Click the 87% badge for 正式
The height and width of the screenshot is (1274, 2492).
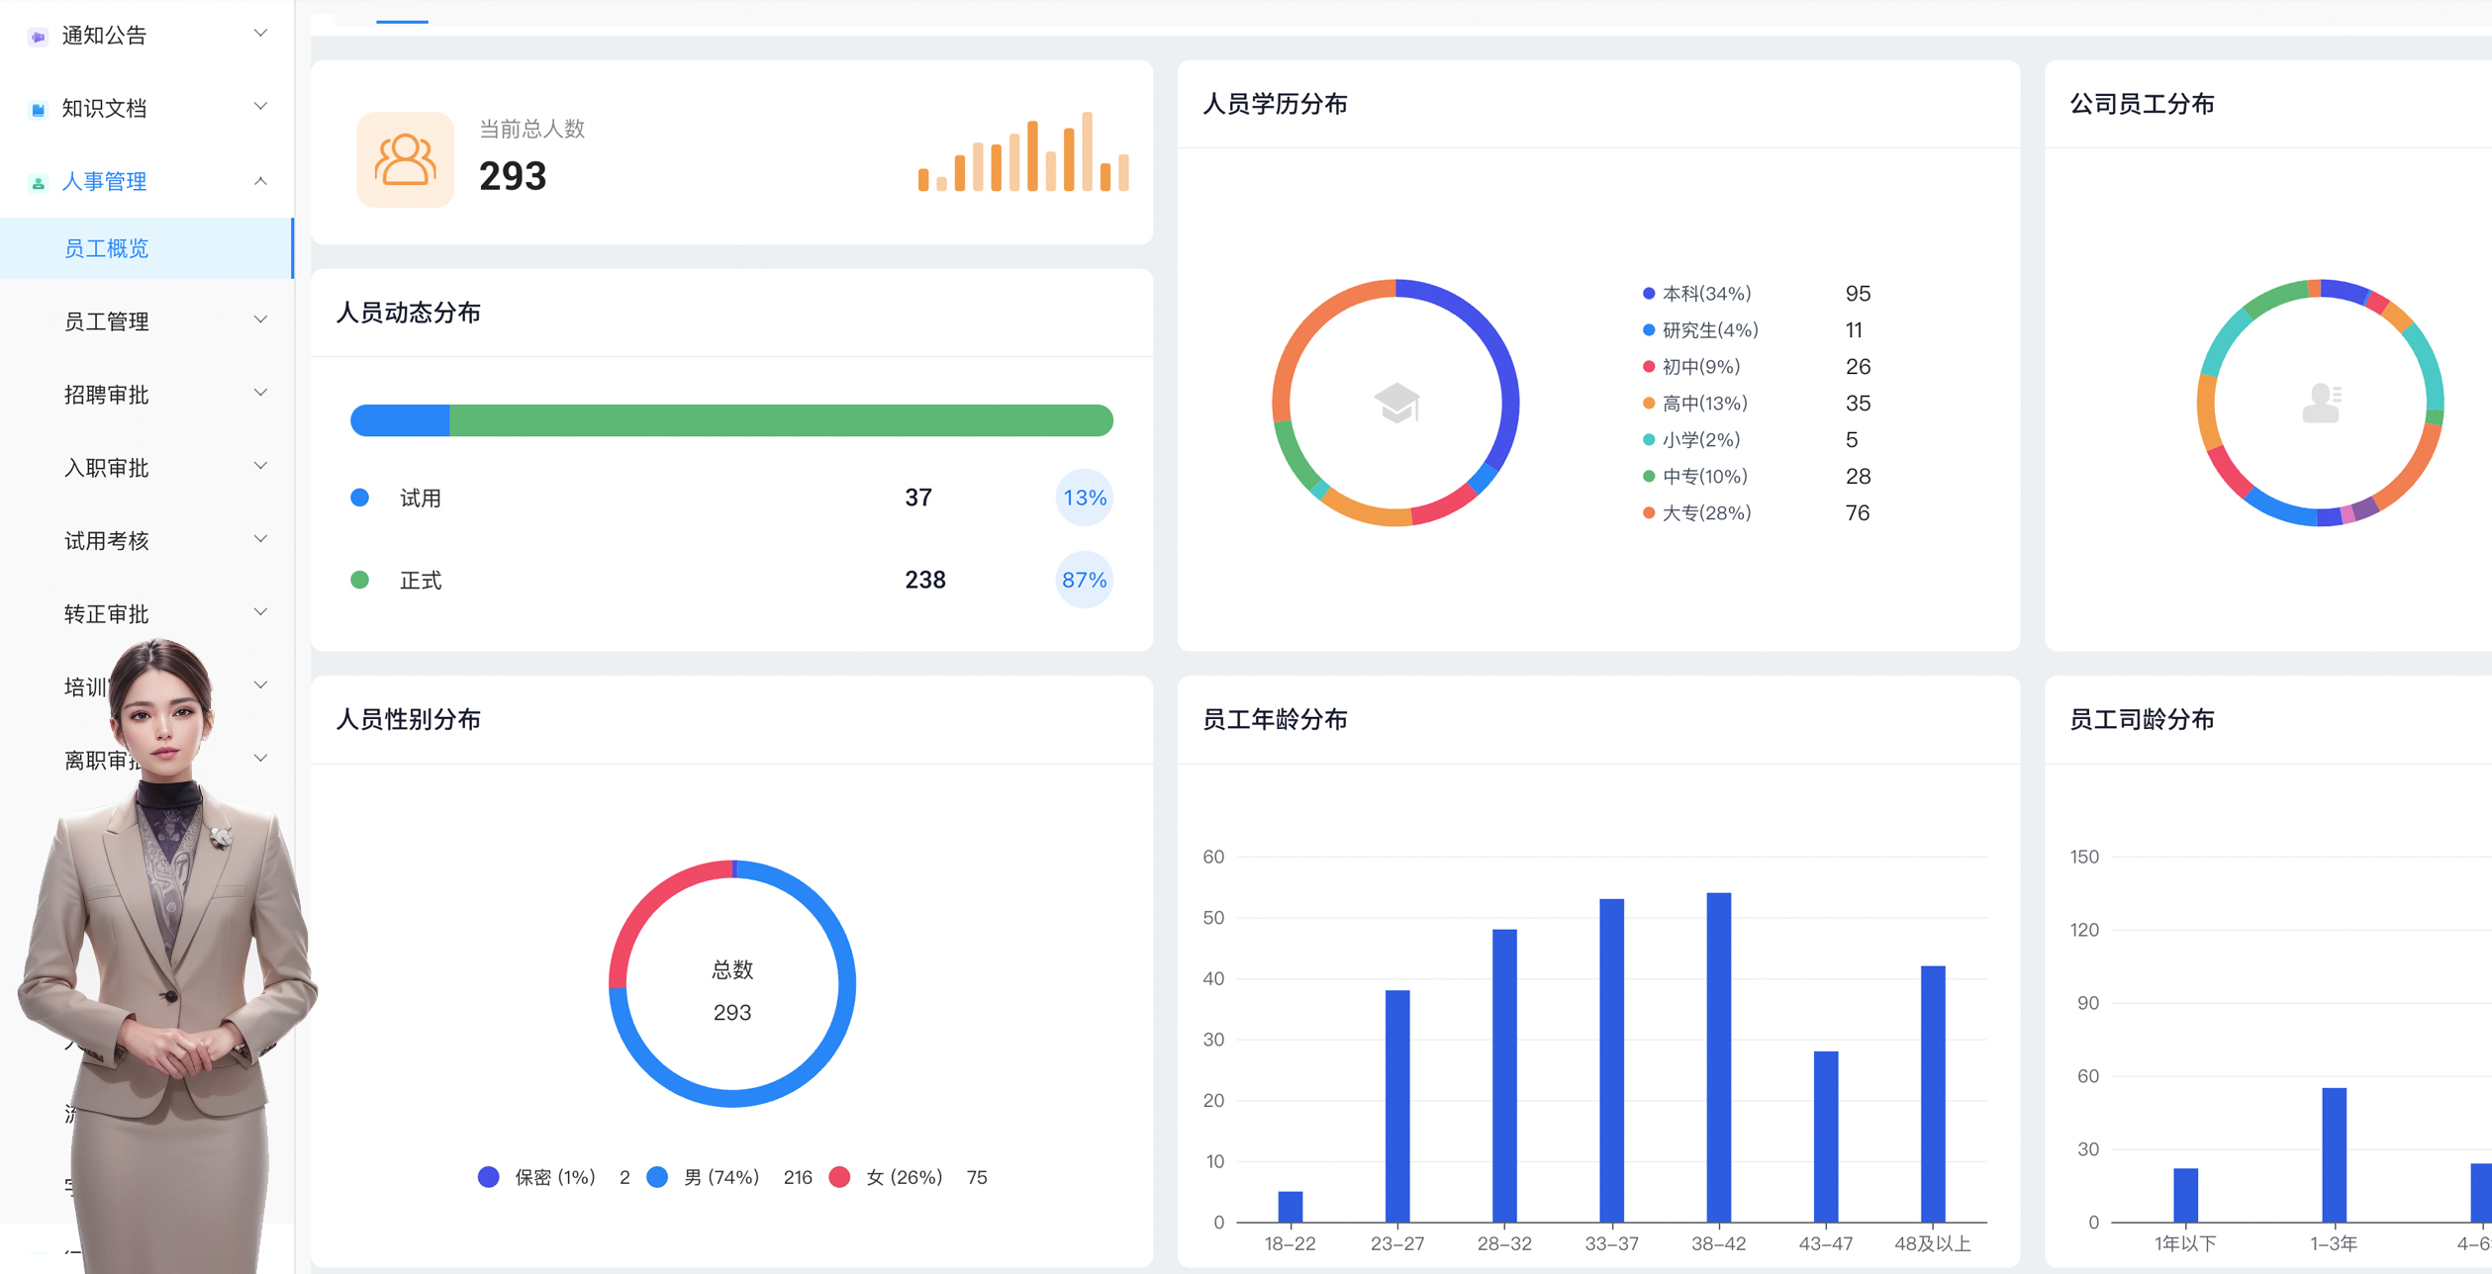1084,580
